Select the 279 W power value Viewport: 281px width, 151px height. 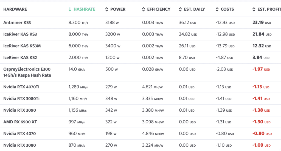[x=111, y=87]
